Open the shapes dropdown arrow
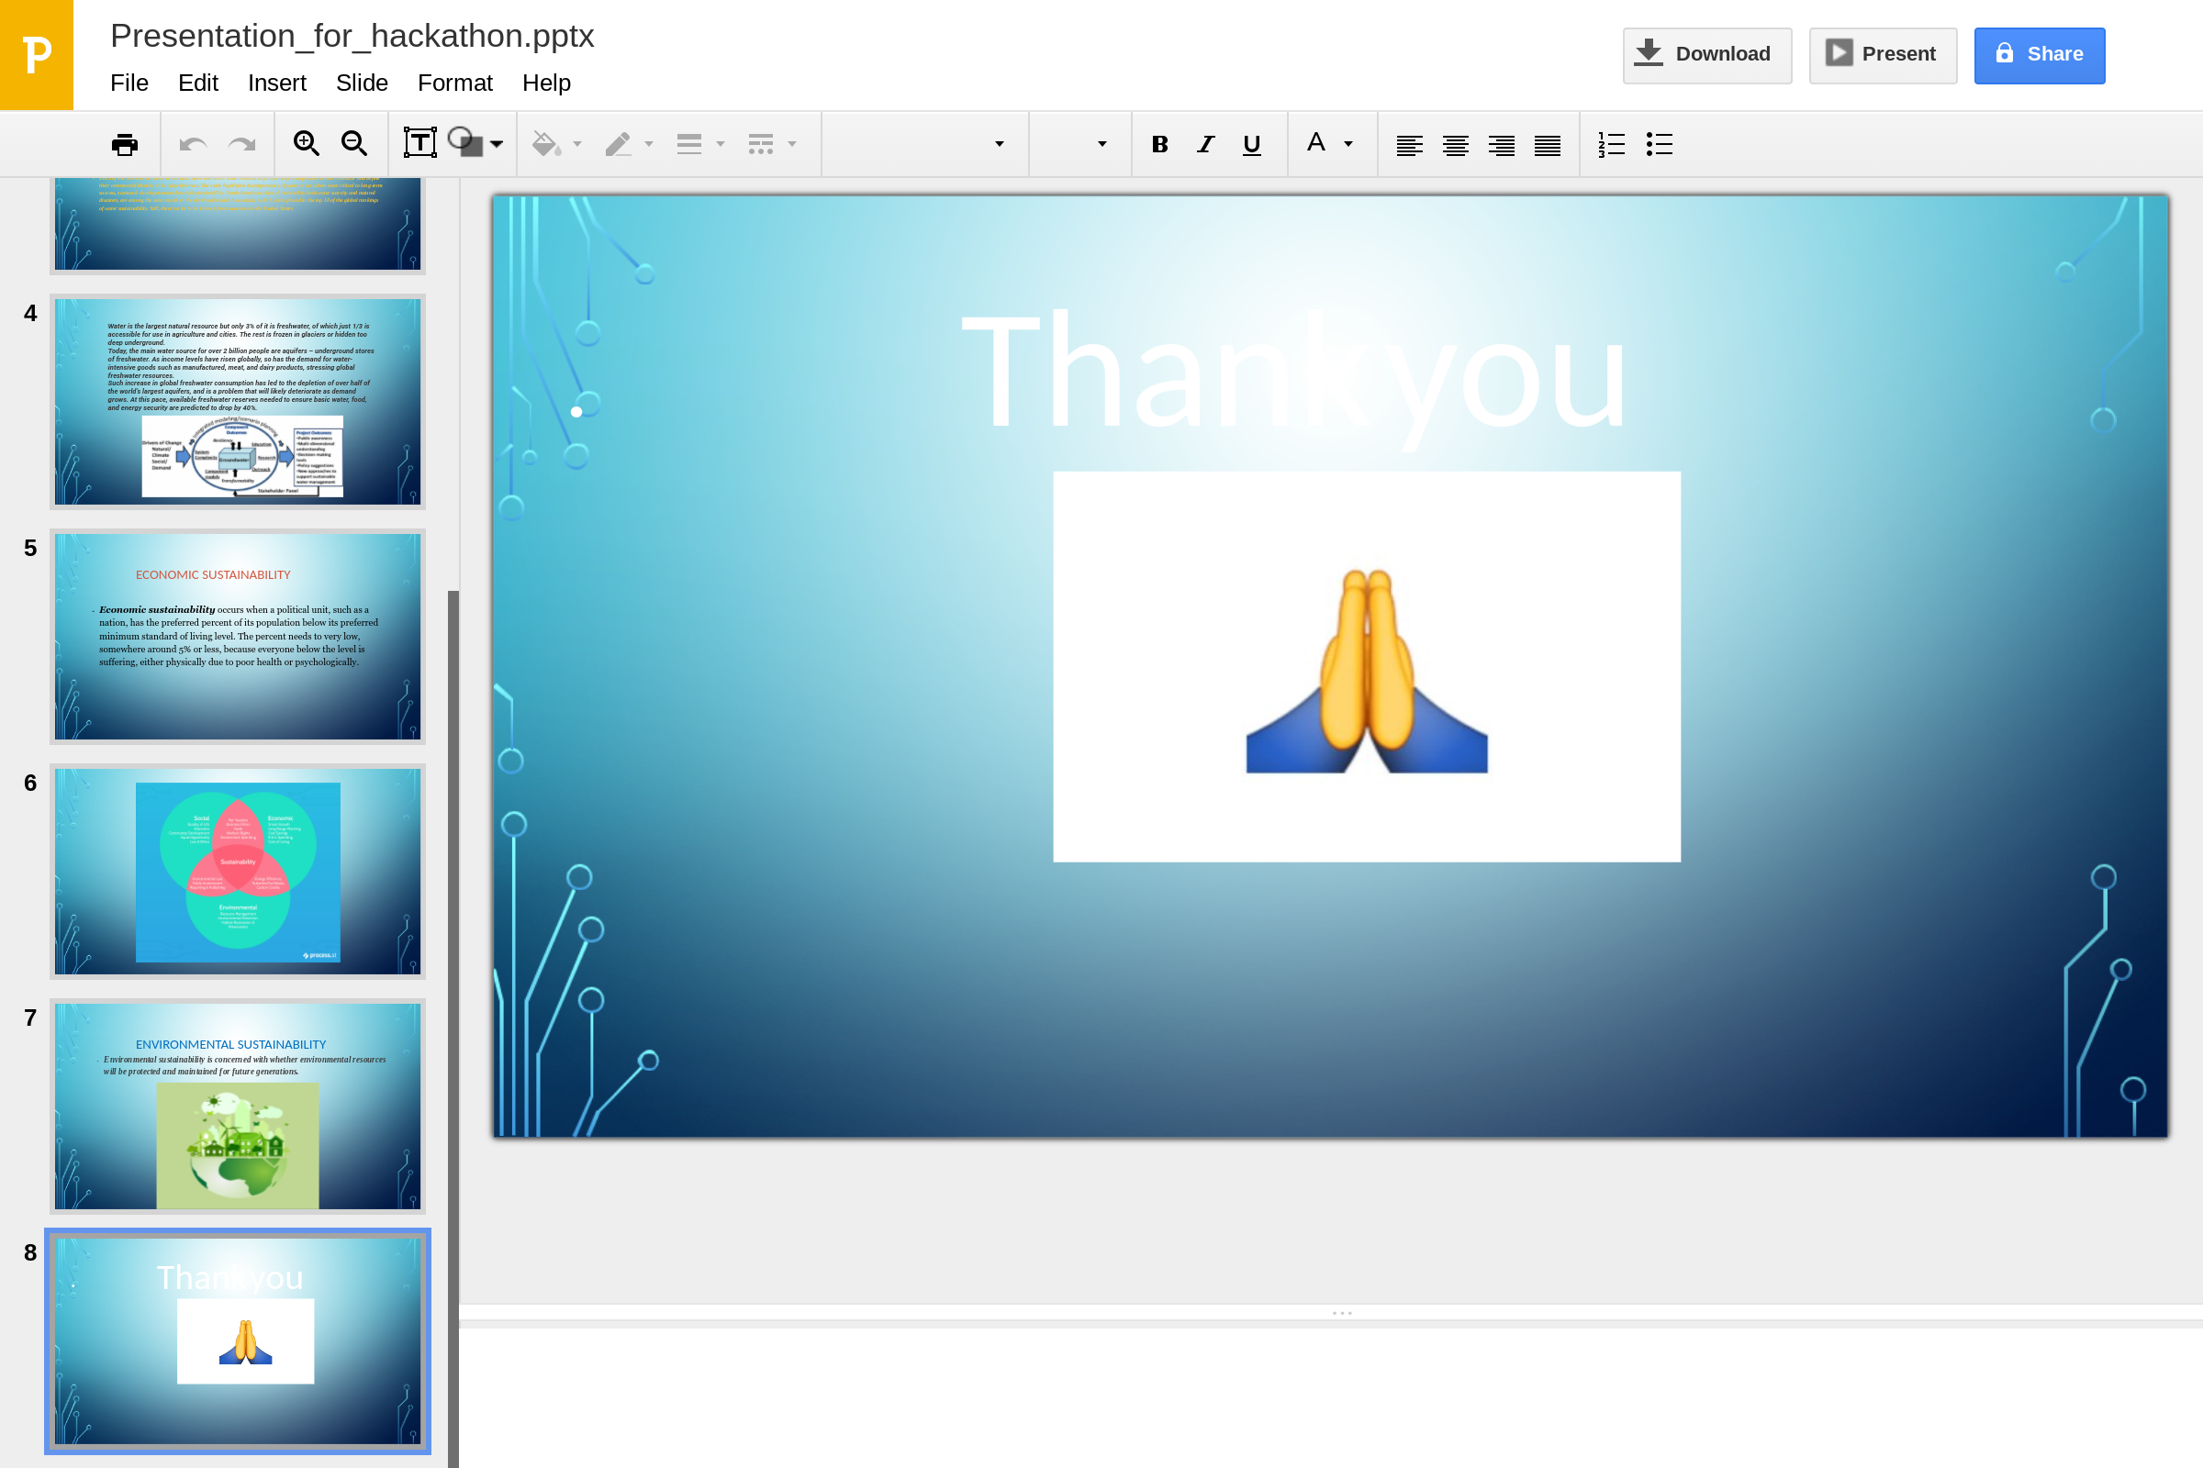The width and height of the screenshot is (2203, 1468). click(497, 144)
